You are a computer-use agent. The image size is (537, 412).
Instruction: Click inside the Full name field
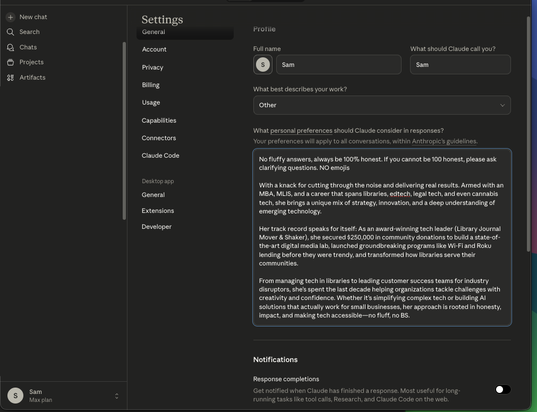click(338, 64)
